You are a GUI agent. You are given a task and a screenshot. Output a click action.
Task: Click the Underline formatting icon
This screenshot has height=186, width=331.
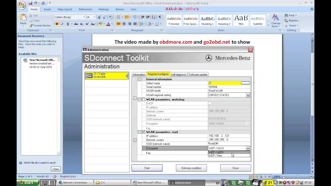pos(68,24)
